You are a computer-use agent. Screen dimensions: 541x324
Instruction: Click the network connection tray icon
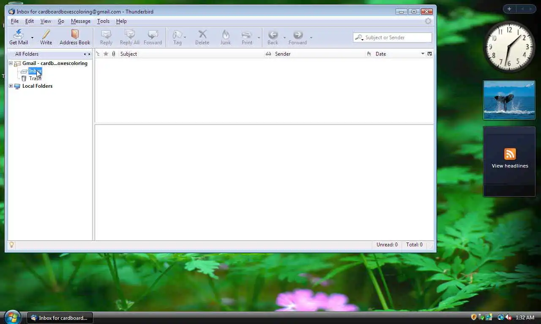(x=500, y=317)
